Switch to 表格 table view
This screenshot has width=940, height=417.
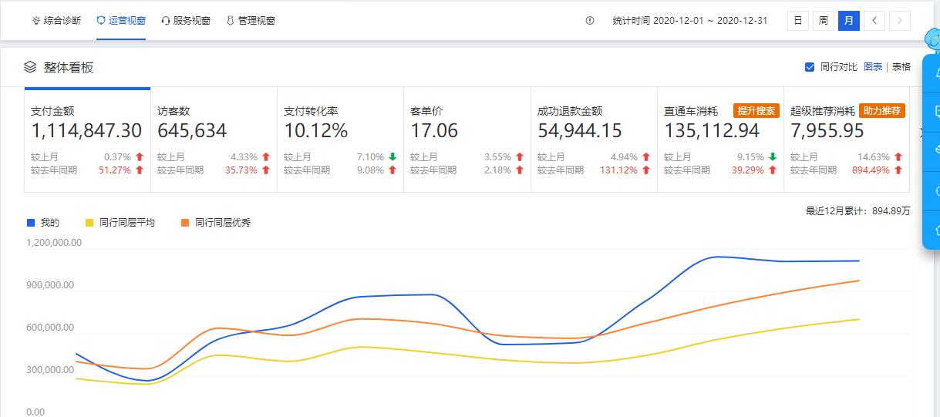(901, 67)
